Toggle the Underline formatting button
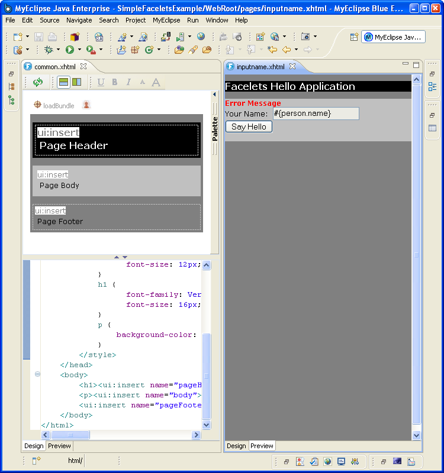Screen dimensions: 444x473 click(x=101, y=82)
